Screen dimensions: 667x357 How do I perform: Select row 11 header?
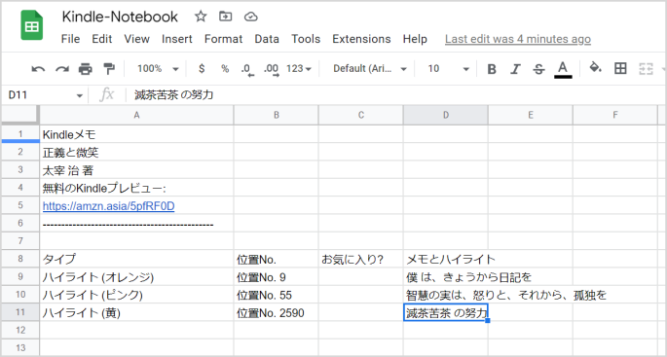click(x=20, y=312)
